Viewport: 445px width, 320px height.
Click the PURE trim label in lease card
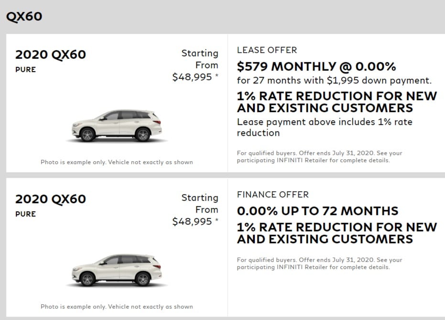(x=25, y=70)
